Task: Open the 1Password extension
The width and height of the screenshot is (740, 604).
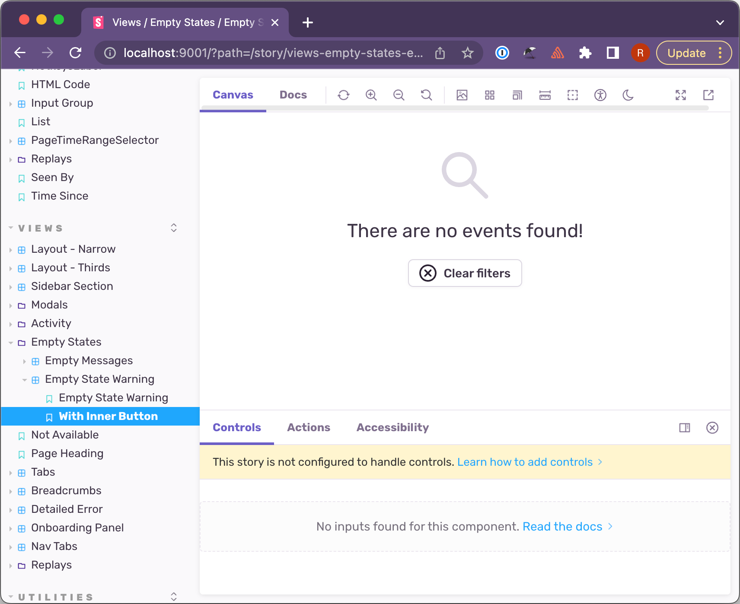Action: pyautogui.click(x=502, y=53)
